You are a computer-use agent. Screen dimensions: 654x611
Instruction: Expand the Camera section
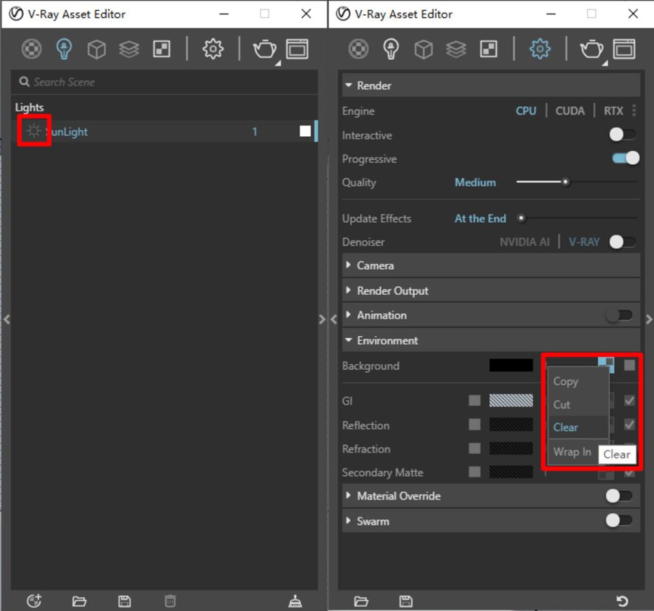click(375, 266)
